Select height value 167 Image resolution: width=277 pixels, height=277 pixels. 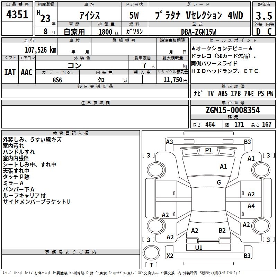(267, 124)
